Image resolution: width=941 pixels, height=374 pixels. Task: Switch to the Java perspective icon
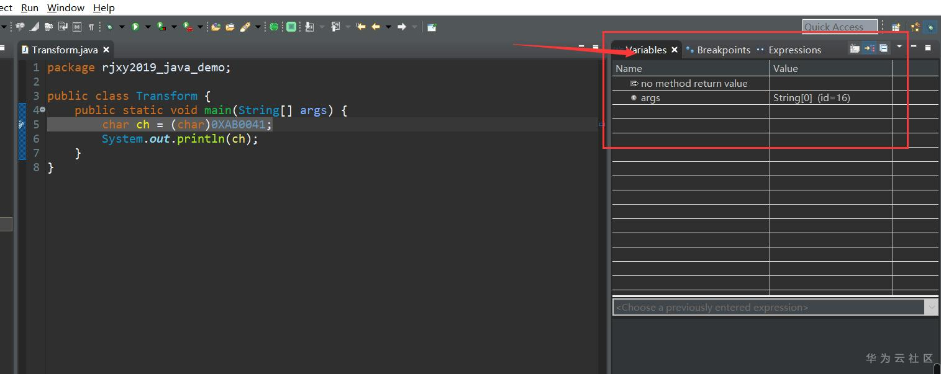(915, 27)
